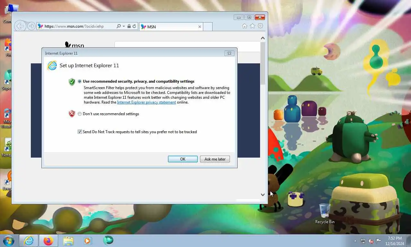Select Don't use recommended settings option
The image size is (411, 247).
[80, 114]
